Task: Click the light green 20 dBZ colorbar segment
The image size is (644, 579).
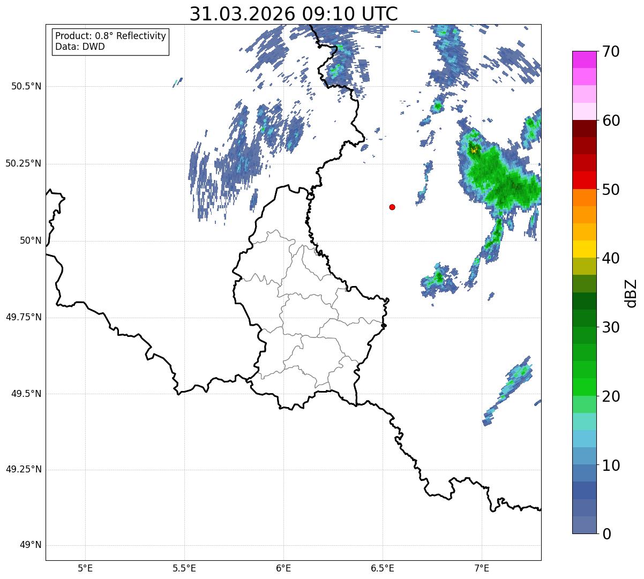Action: pos(584,404)
